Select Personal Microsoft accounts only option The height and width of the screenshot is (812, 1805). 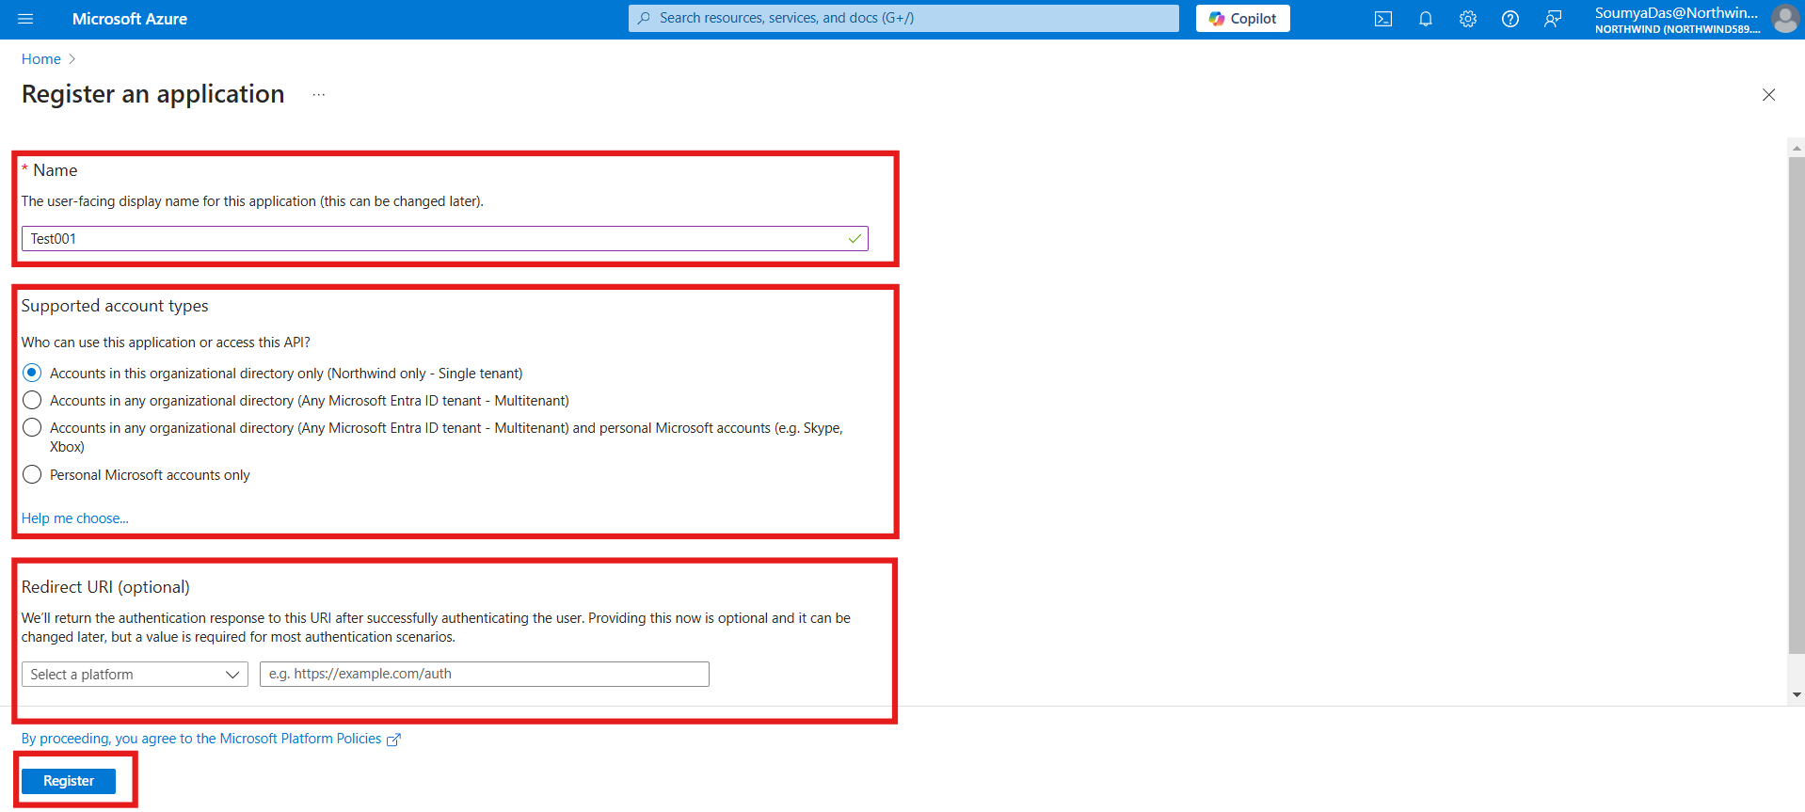32,474
